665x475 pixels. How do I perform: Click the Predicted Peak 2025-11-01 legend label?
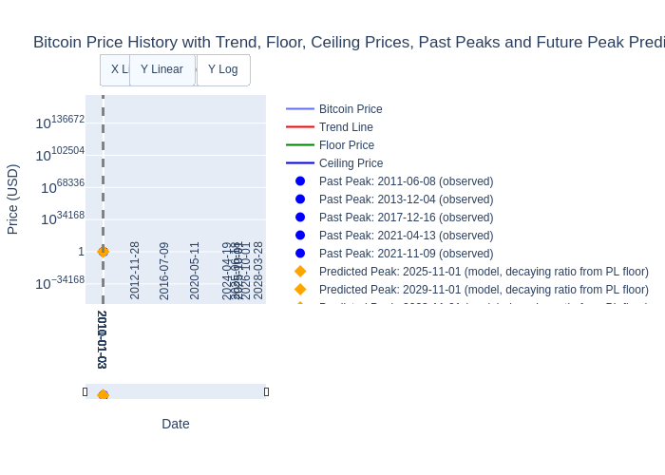coord(484,272)
